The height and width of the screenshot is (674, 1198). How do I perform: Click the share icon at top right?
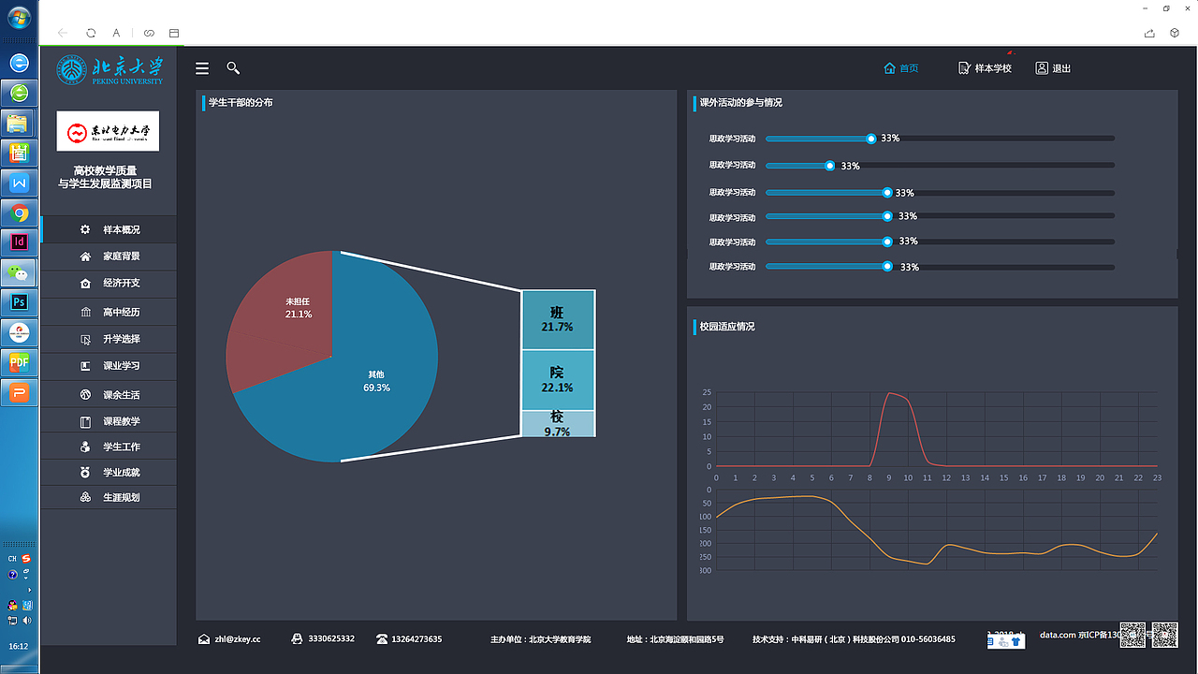(1149, 33)
